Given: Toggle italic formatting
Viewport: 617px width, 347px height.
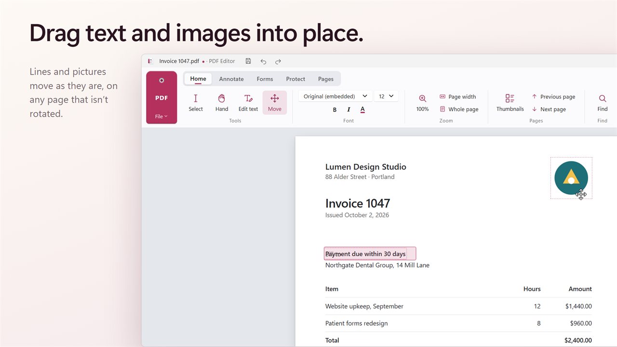Looking at the screenshot, I should click(349, 110).
